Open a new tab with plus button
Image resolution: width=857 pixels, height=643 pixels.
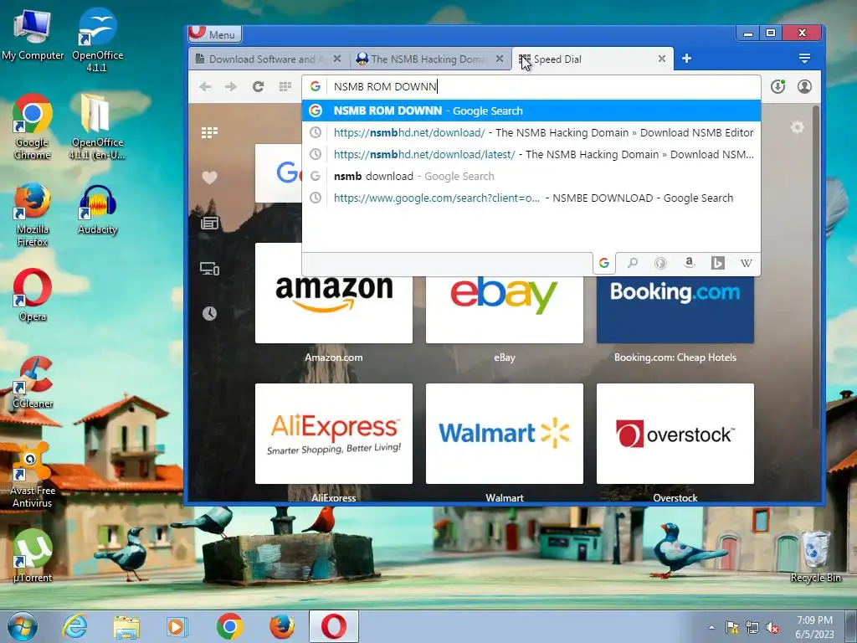point(687,59)
